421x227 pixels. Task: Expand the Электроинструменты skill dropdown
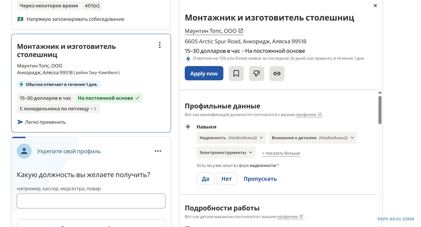tap(226, 152)
